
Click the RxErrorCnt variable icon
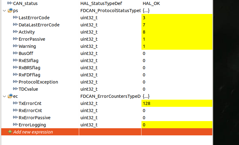click(x=16, y=110)
